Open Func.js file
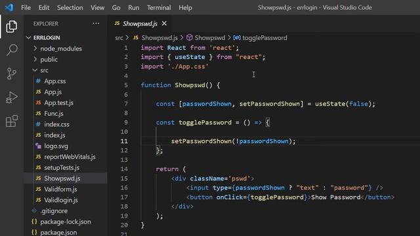Image resolution: width=420 pixels, height=236 pixels. click(54, 113)
